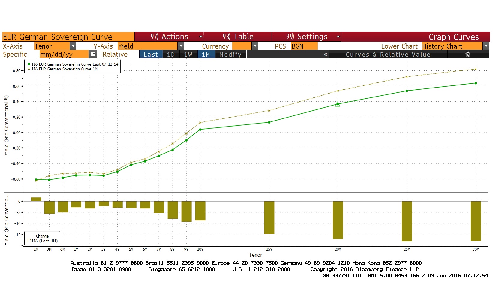The image size is (493, 281).
Task: Click the 25Y change bar
Action: tap(407, 221)
